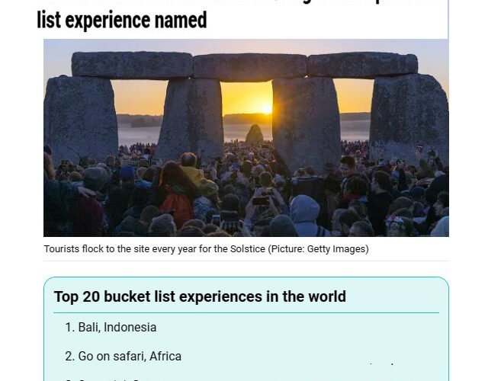Click the partially visible third list entry
This screenshot has width=488, height=381.
(103, 379)
